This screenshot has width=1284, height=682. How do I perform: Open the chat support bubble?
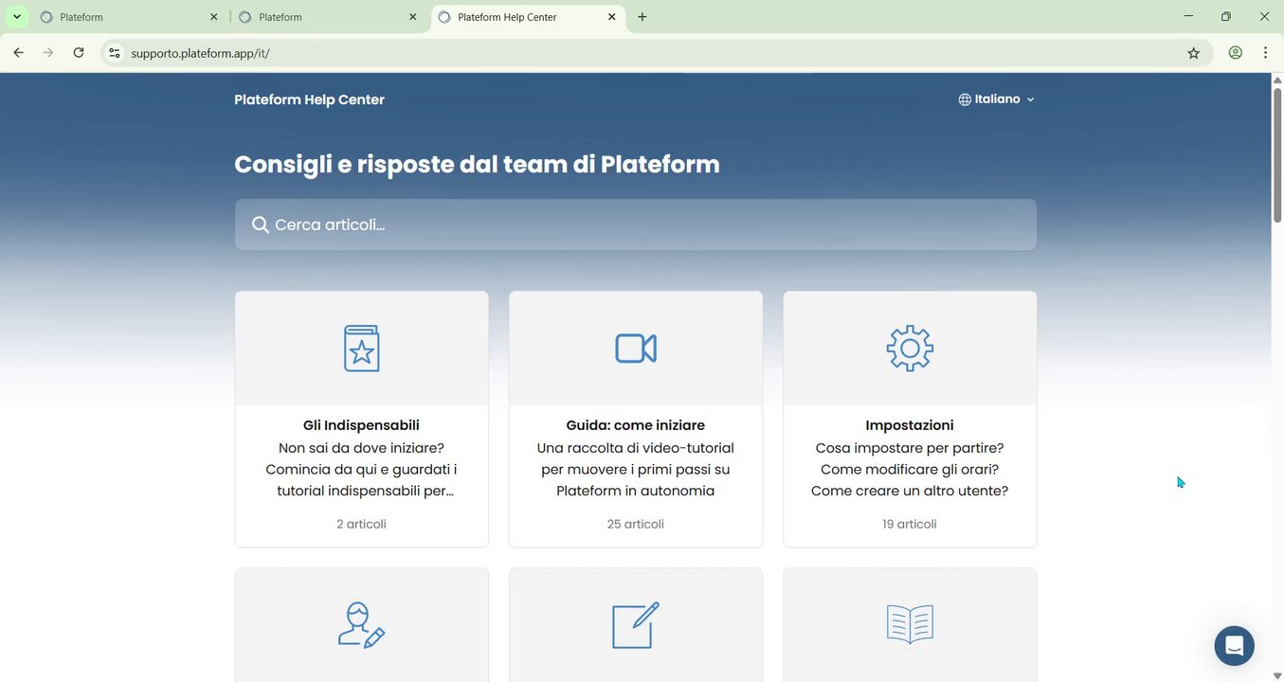click(x=1234, y=646)
